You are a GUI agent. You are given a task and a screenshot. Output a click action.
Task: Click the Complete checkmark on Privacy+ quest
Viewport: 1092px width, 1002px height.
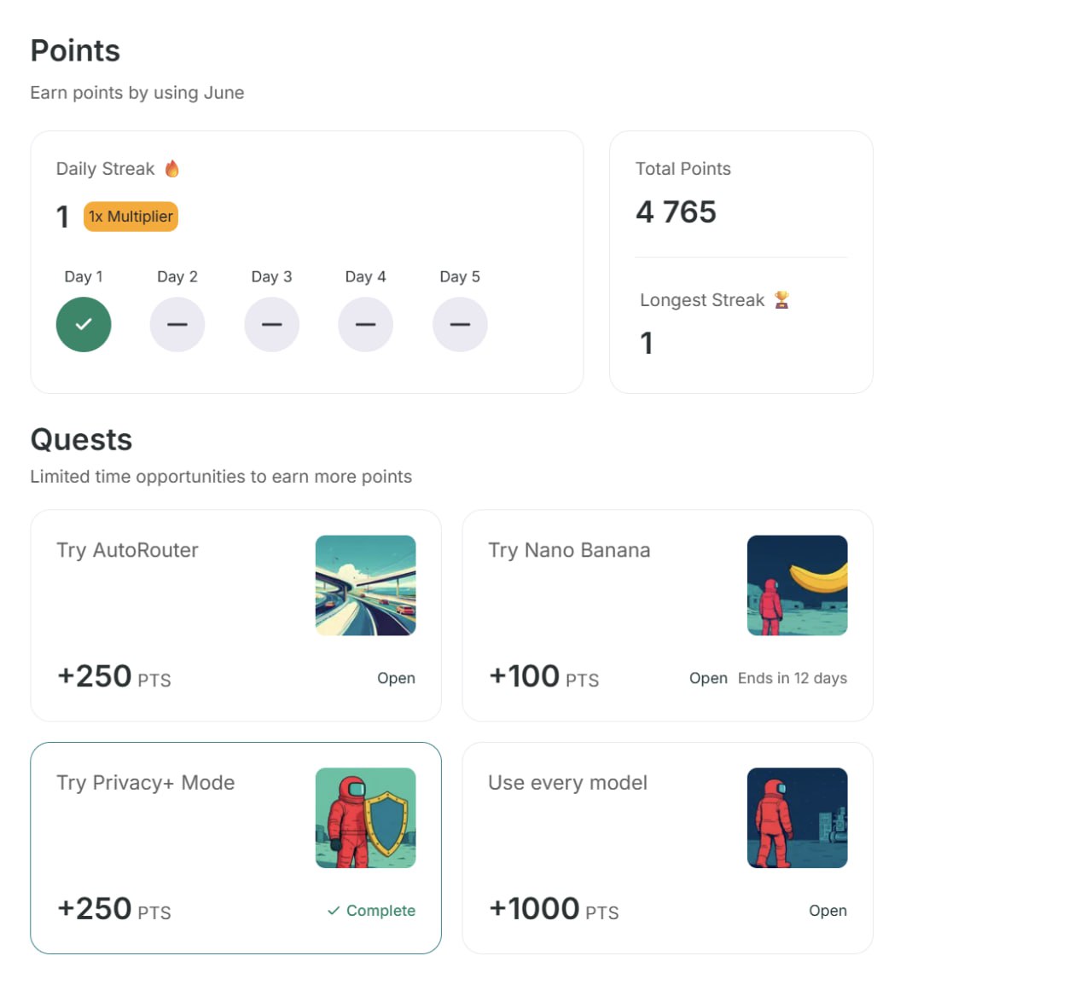pos(334,911)
